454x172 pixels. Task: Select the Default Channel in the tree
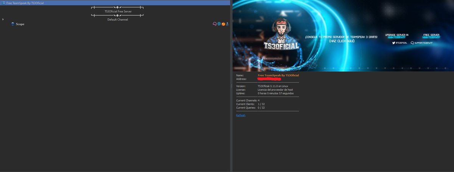[118, 19]
